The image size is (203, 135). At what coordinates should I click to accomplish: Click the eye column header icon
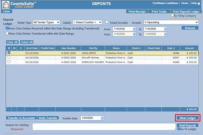(14, 48)
